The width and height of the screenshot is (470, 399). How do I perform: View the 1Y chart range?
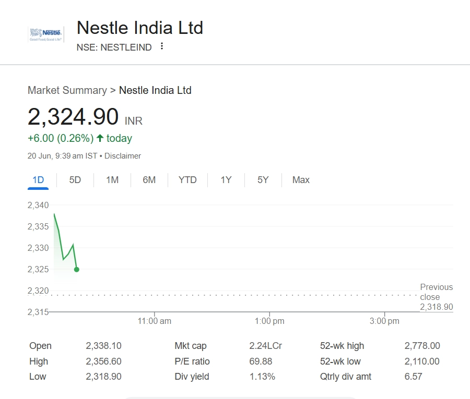(226, 180)
